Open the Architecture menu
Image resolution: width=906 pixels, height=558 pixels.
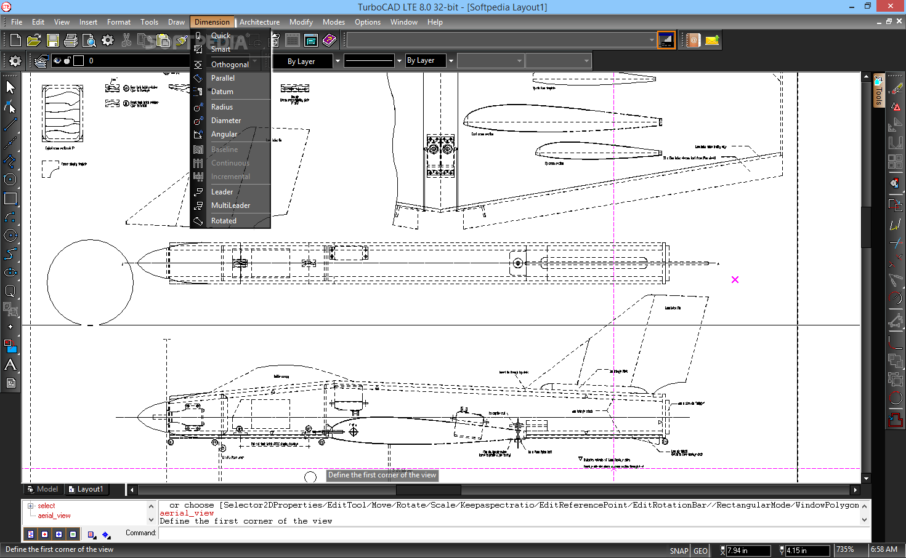259,22
